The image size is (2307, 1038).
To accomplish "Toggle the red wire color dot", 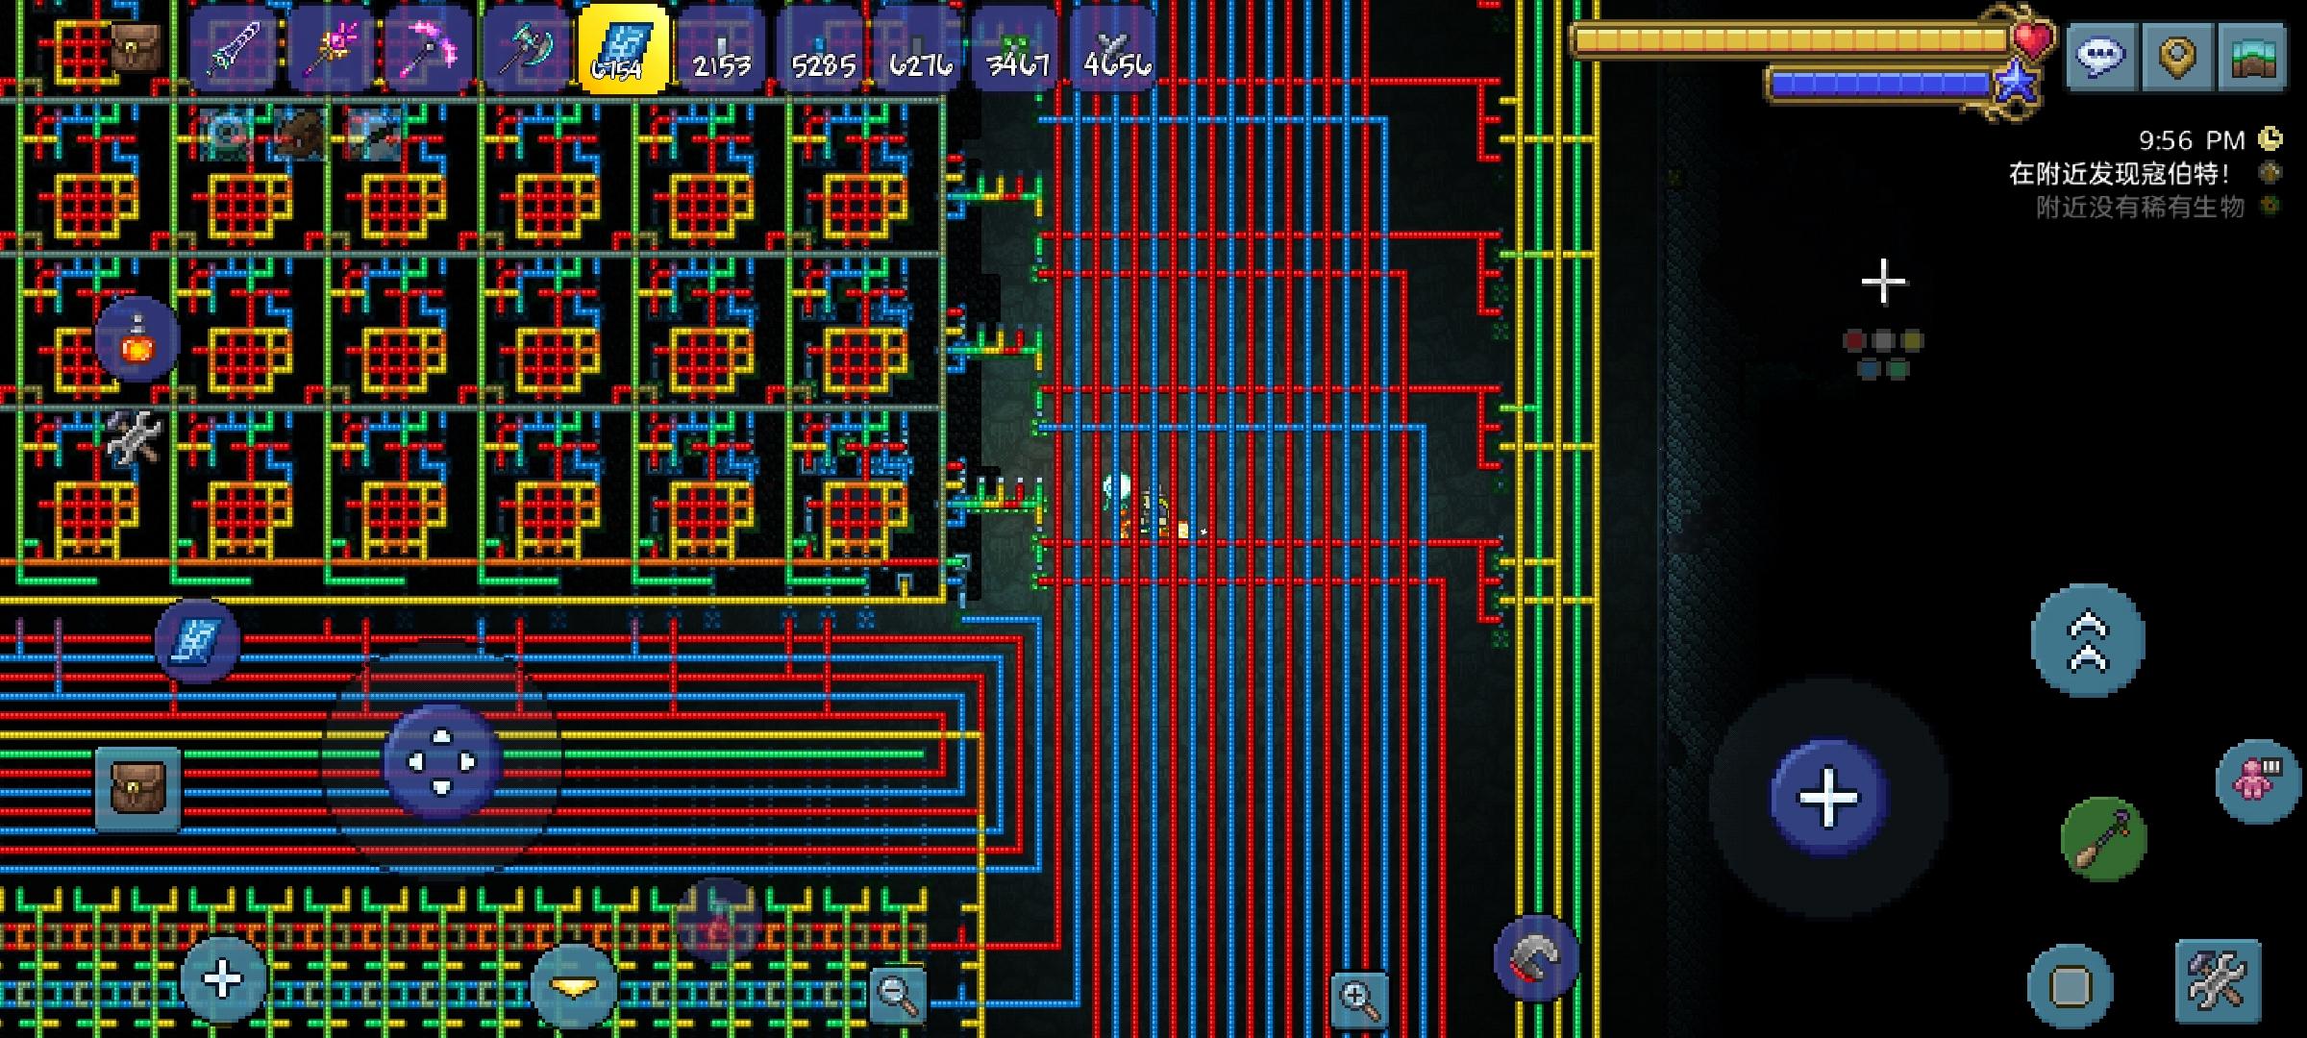I will (1854, 340).
